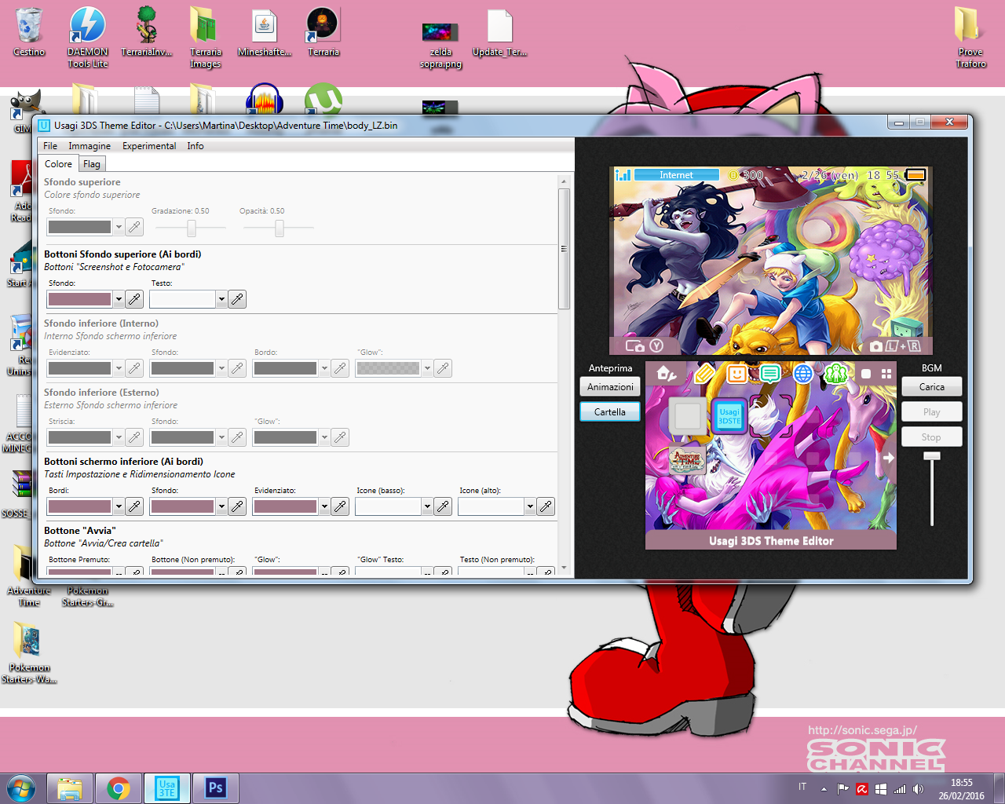Select Prove Traforo folder on desktop
This screenshot has width=1005, height=804.
[x=970, y=37]
